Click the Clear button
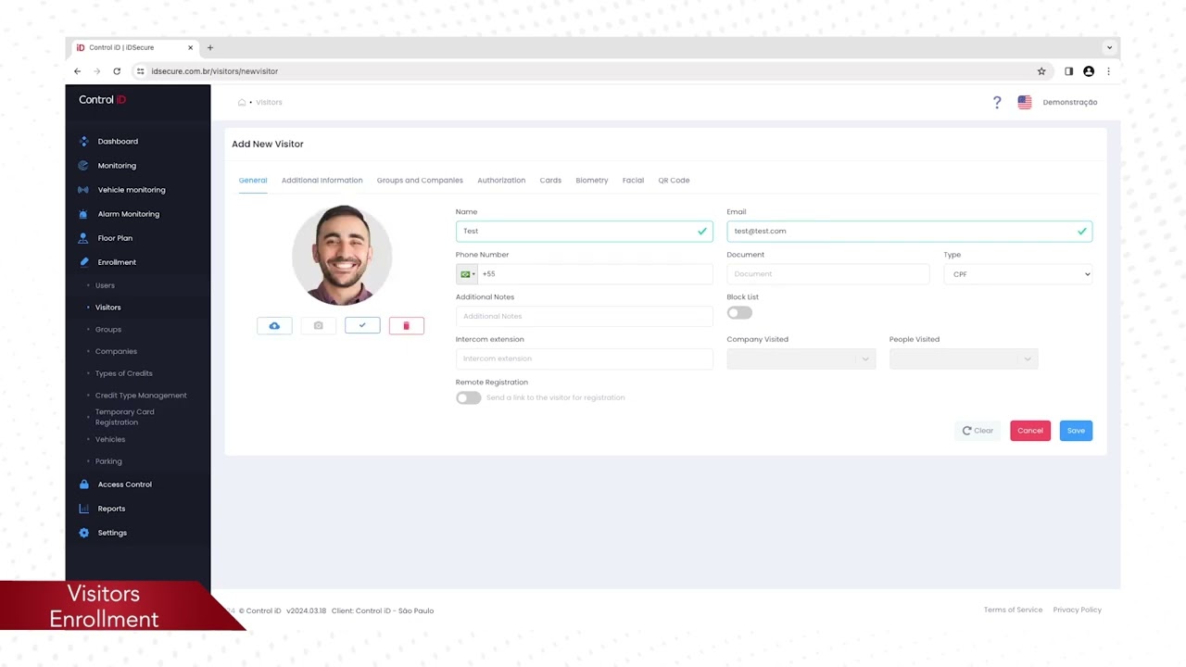The image size is (1186, 667). pyautogui.click(x=978, y=431)
